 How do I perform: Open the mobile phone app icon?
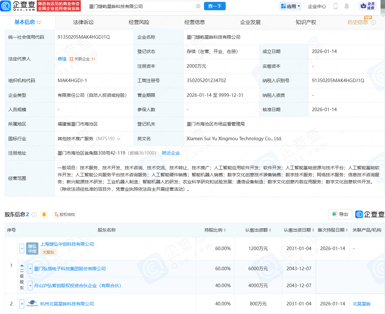336,6
